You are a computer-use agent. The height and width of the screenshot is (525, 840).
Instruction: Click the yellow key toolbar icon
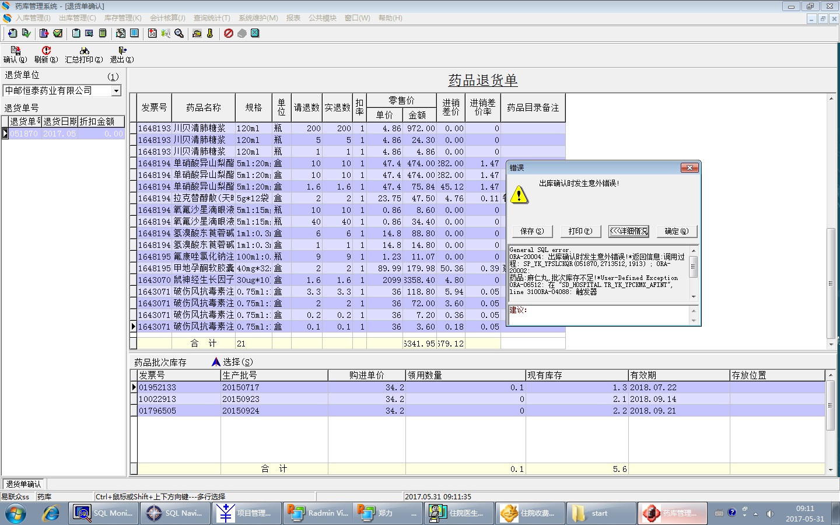(x=210, y=33)
